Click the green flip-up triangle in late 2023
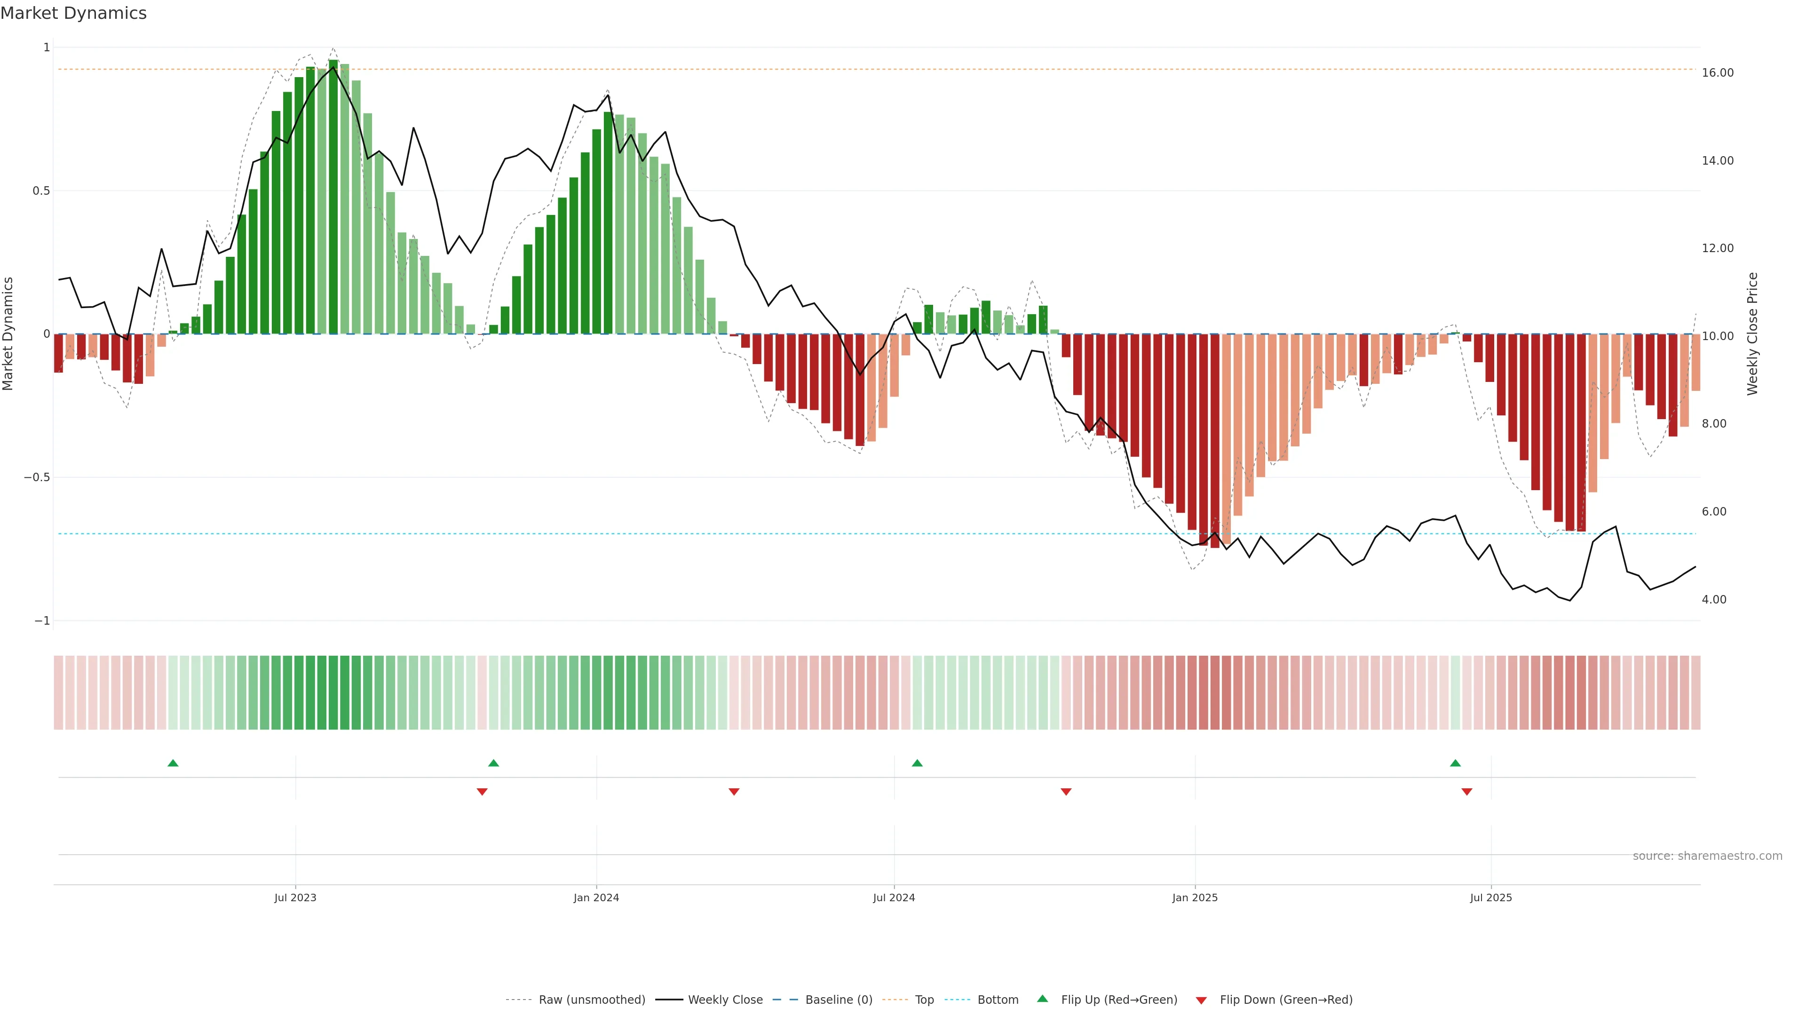Screen dimensions: 1806x1016 [x=493, y=763]
